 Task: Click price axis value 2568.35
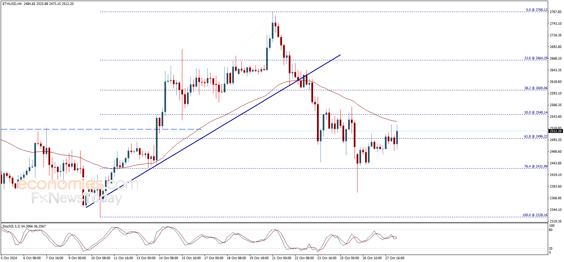(x=556, y=105)
